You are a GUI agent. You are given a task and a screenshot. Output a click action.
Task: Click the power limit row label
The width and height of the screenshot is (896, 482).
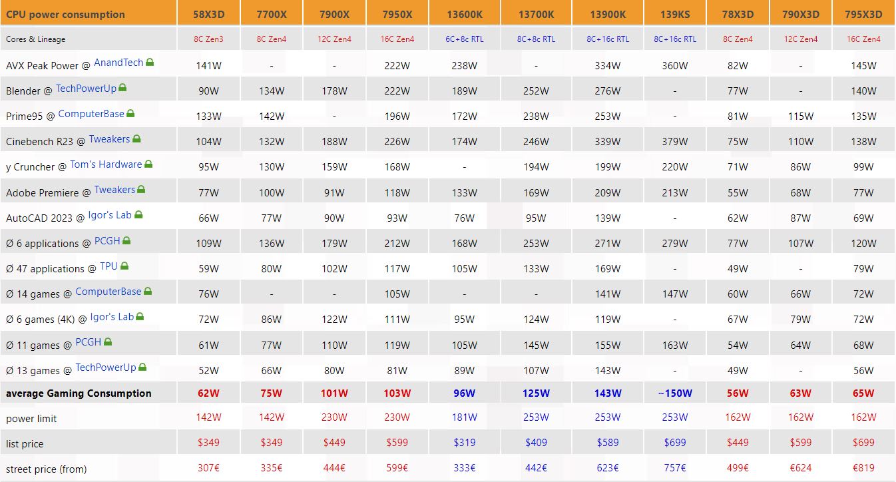coord(31,418)
